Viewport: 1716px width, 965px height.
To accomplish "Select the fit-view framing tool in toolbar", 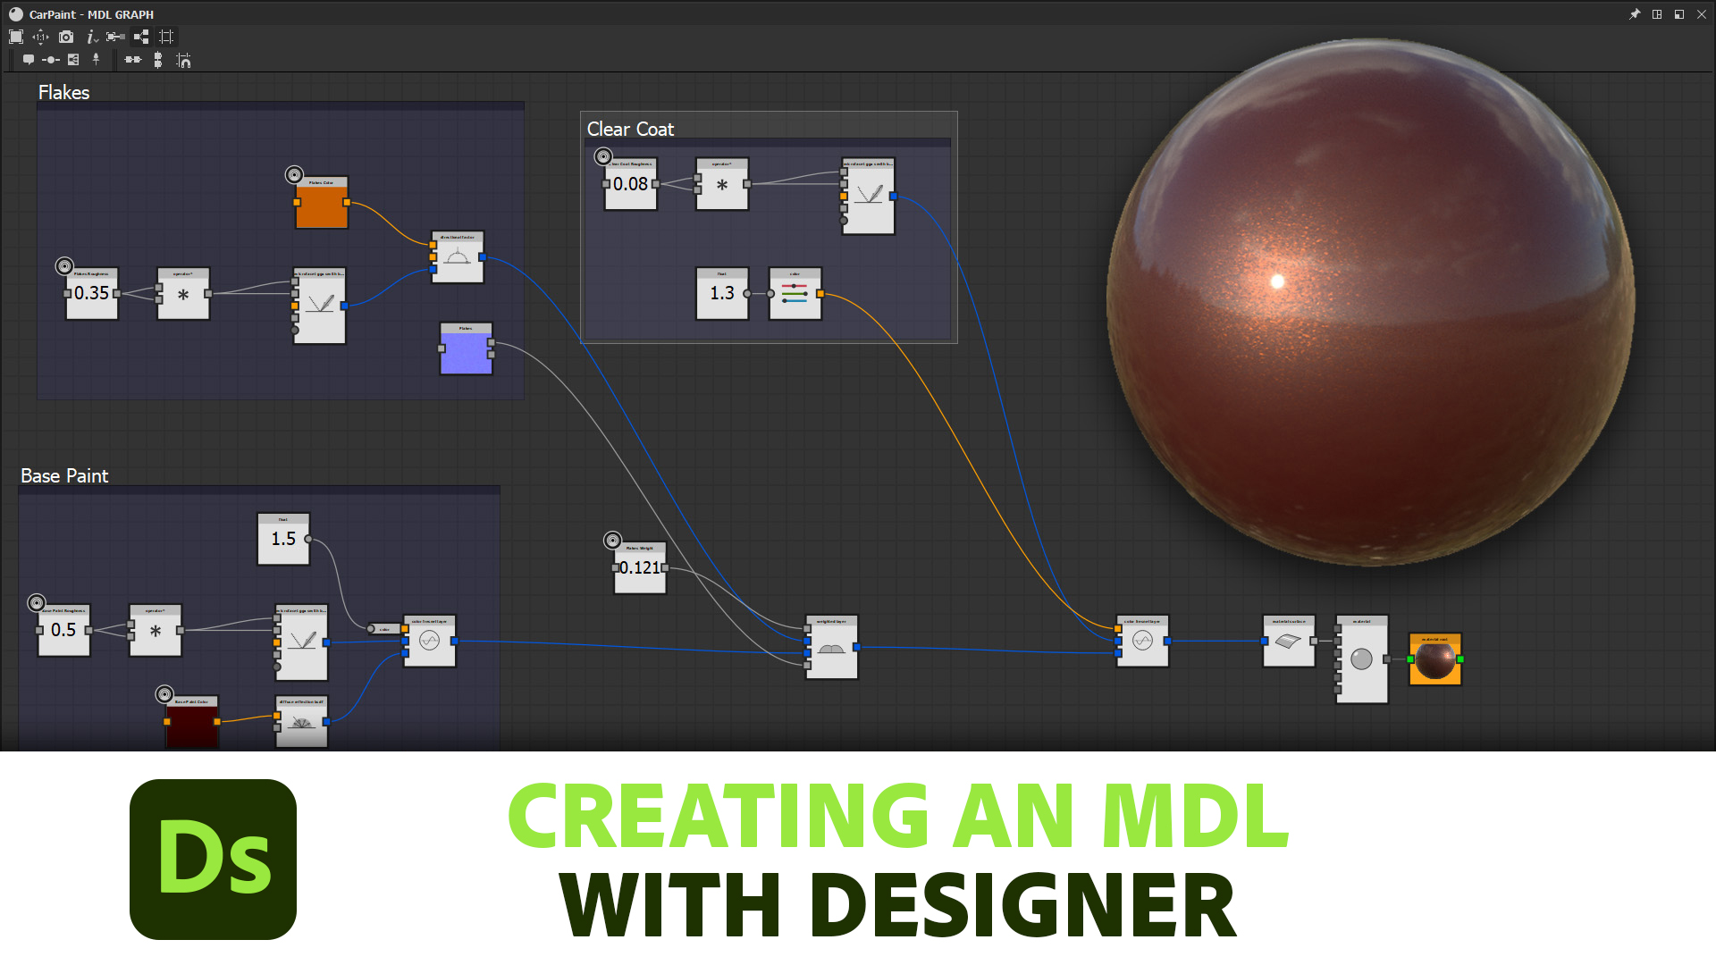I will pyautogui.click(x=16, y=38).
